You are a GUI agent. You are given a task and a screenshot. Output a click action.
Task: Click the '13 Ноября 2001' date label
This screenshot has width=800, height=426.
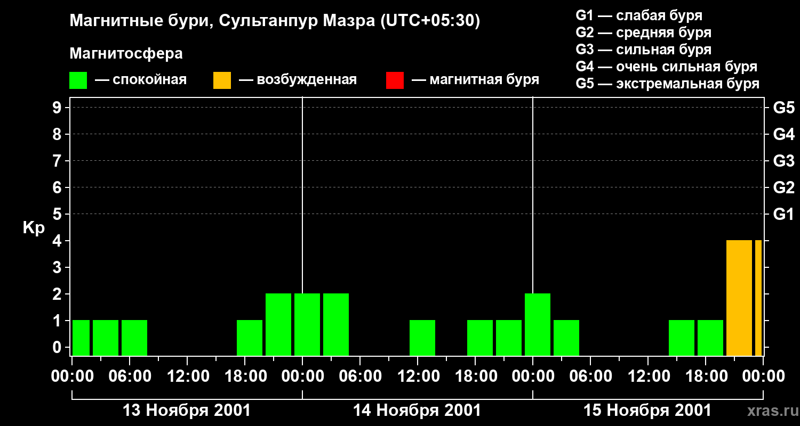pos(187,411)
